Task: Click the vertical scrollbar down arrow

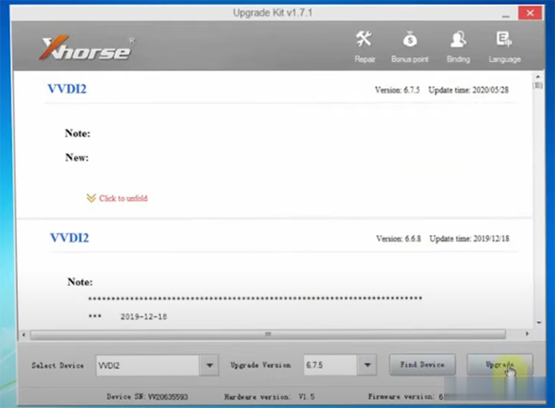Action: click(x=538, y=323)
